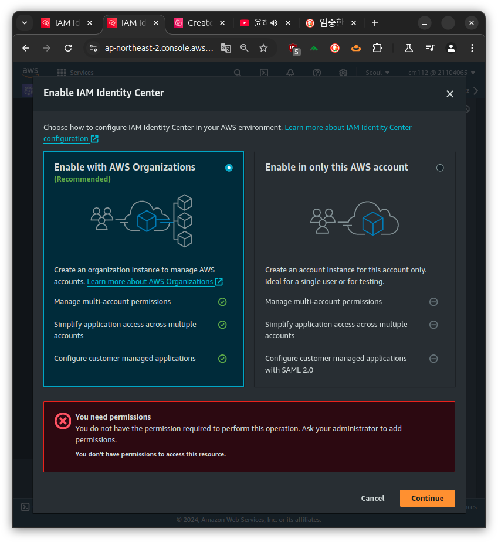Screen dimensions: 498x542
Task: Close the YouTube tab
Action: click(x=288, y=23)
